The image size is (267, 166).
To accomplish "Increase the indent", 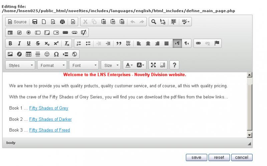I will pos(108,43).
